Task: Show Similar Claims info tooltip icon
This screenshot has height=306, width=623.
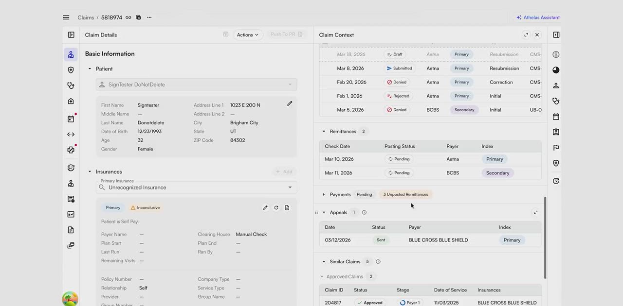Action: click(378, 262)
